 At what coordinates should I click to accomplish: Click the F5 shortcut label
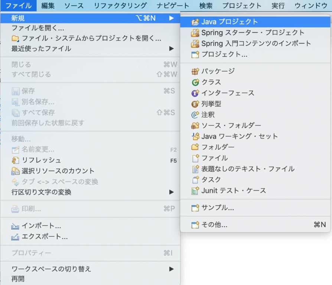click(x=173, y=161)
